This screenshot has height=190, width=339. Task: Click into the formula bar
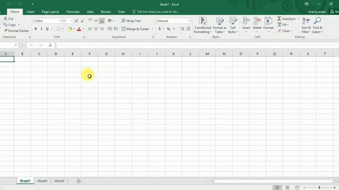(197, 45)
